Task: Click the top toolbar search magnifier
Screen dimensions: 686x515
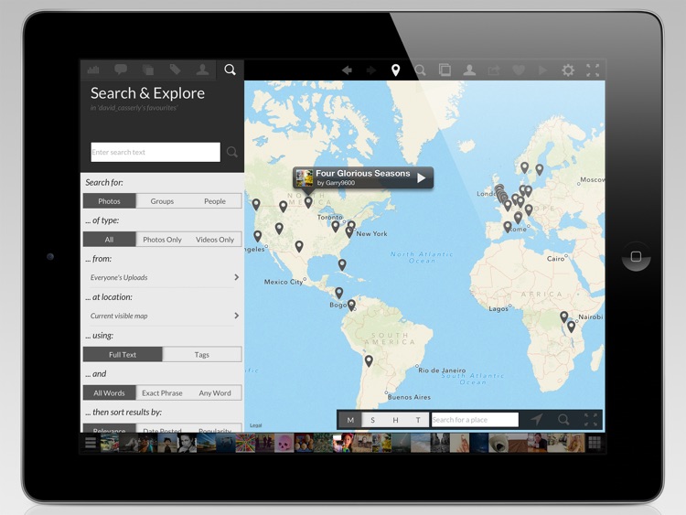Action: tap(420, 70)
